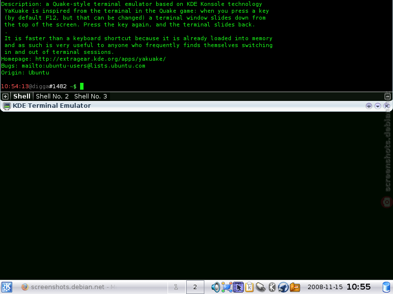
Task: Click the 'Description:' line of terminal output
Action: (132, 4)
